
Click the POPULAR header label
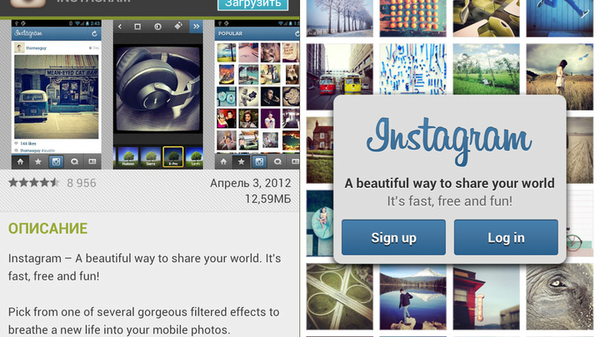coord(230,33)
